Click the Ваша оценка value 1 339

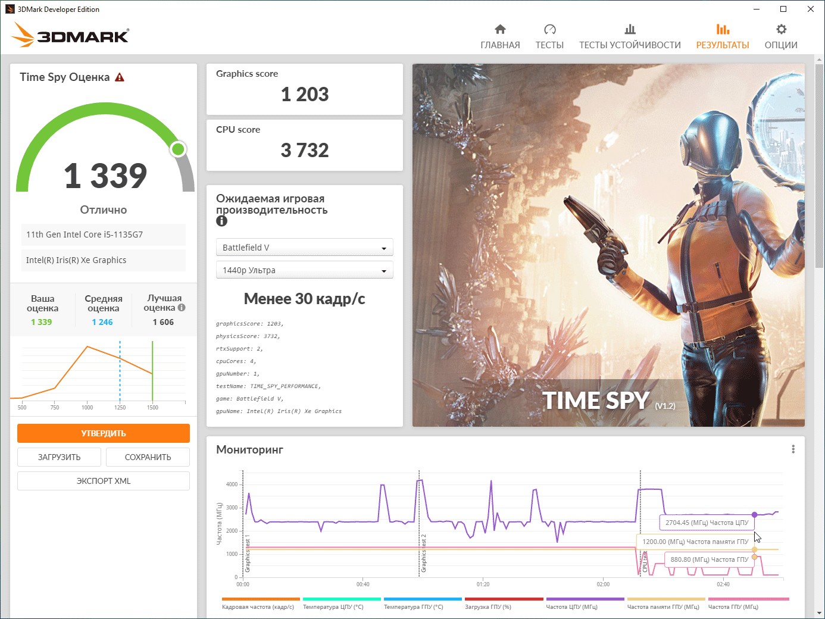tap(42, 322)
